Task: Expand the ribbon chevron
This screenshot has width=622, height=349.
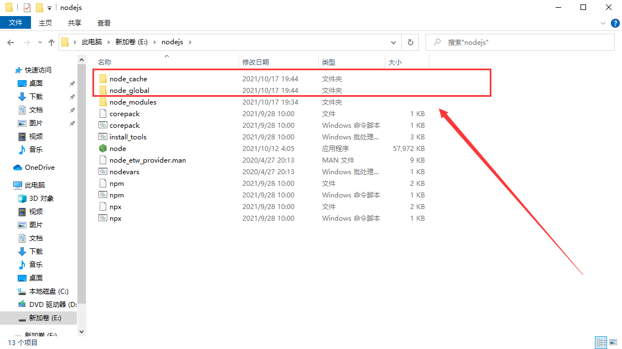Action: coord(603,23)
